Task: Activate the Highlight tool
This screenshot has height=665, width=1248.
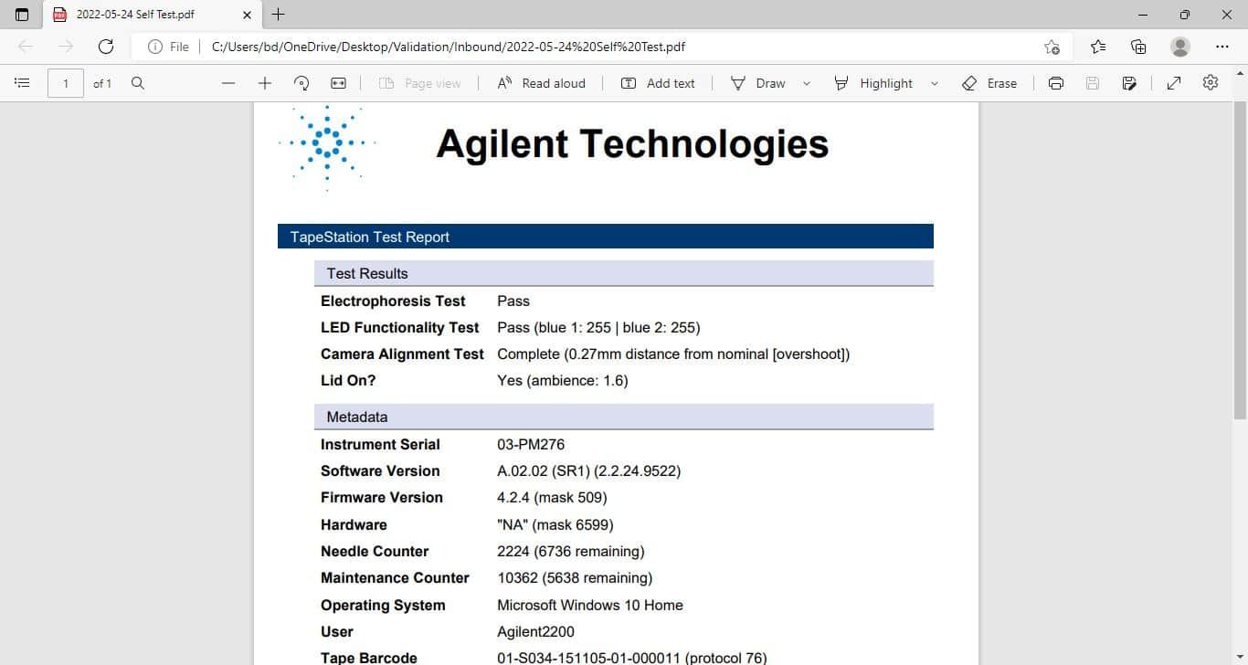Action: click(x=873, y=83)
